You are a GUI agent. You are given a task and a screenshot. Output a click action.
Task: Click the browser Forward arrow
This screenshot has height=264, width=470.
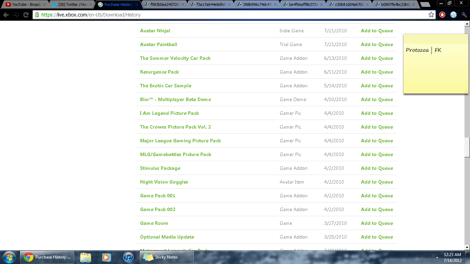tap(16, 15)
